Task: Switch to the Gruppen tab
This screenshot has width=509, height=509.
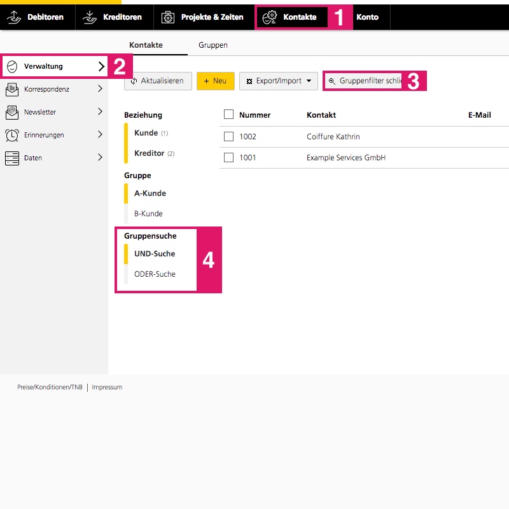Action: pyautogui.click(x=213, y=45)
